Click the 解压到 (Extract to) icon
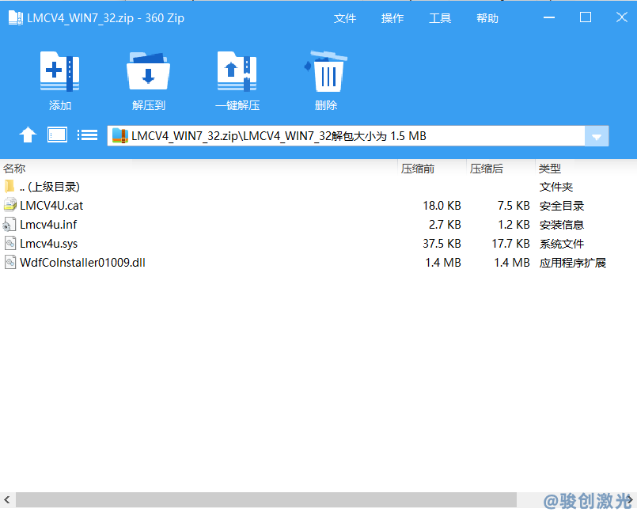The height and width of the screenshot is (512, 637). pos(148,71)
